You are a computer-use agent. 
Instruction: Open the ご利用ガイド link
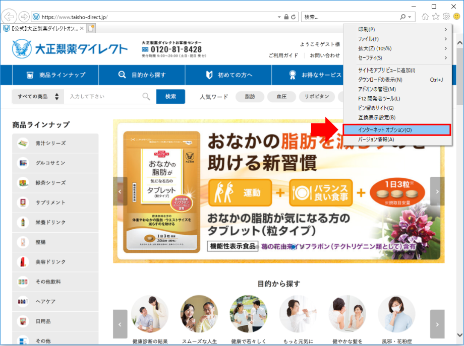tap(283, 55)
